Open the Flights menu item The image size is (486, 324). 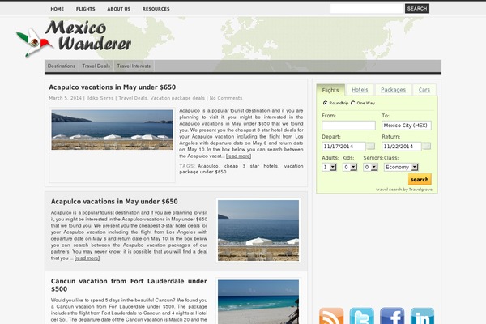point(86,9)
